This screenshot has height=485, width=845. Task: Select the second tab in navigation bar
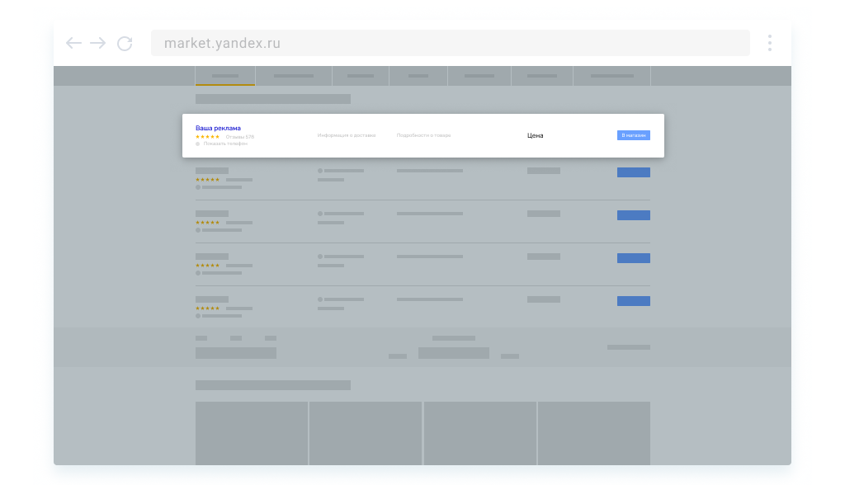point(294,76)
